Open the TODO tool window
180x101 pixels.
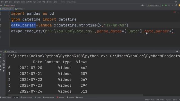tap(38, 97)
